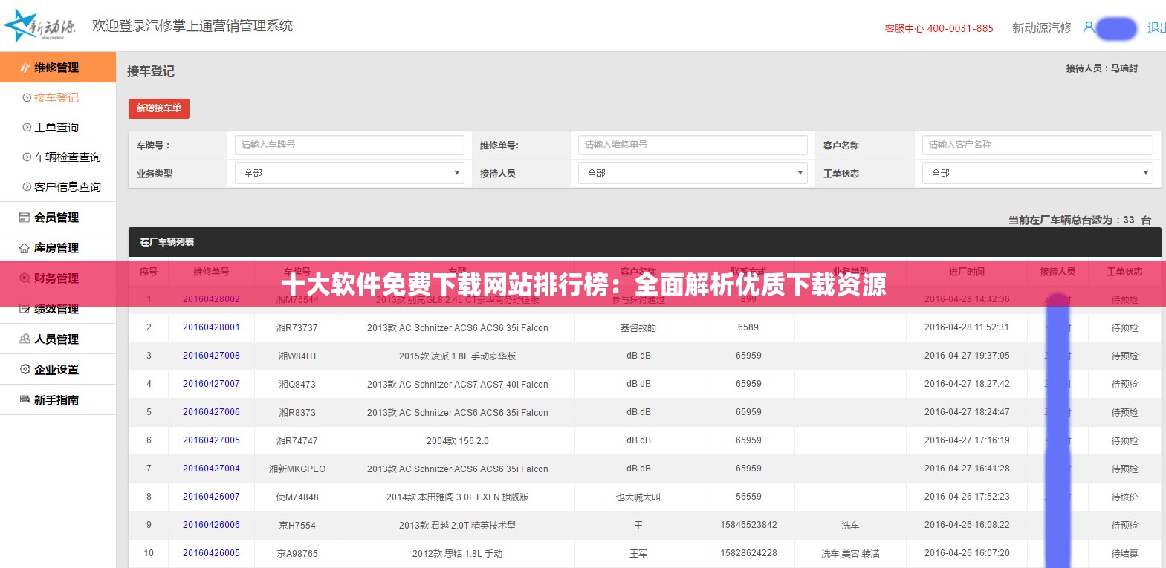Click 客服中心 400-0031-885 hotline text
The height and width of the screenshot is (568, 1166).
(x=939, y=28)
